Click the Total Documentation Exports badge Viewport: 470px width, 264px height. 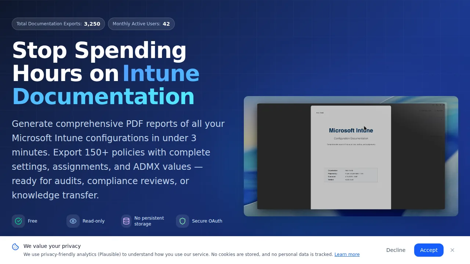point(58,24)
